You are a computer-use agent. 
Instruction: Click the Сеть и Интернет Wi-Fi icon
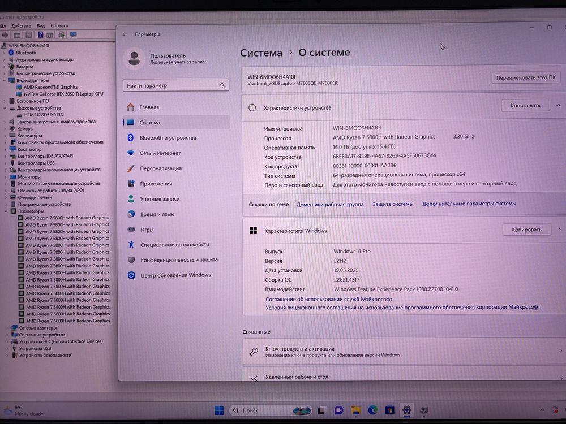click(x=131, y=153)
